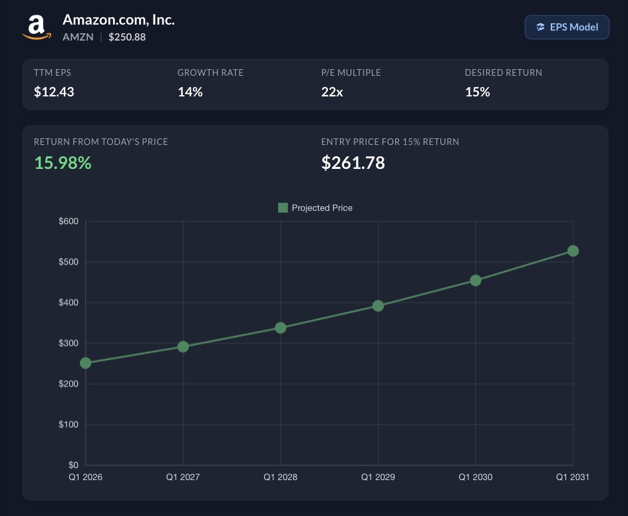Click the $400 y-axis label
This screenshot has width=628, height=516.
(69, 303)
